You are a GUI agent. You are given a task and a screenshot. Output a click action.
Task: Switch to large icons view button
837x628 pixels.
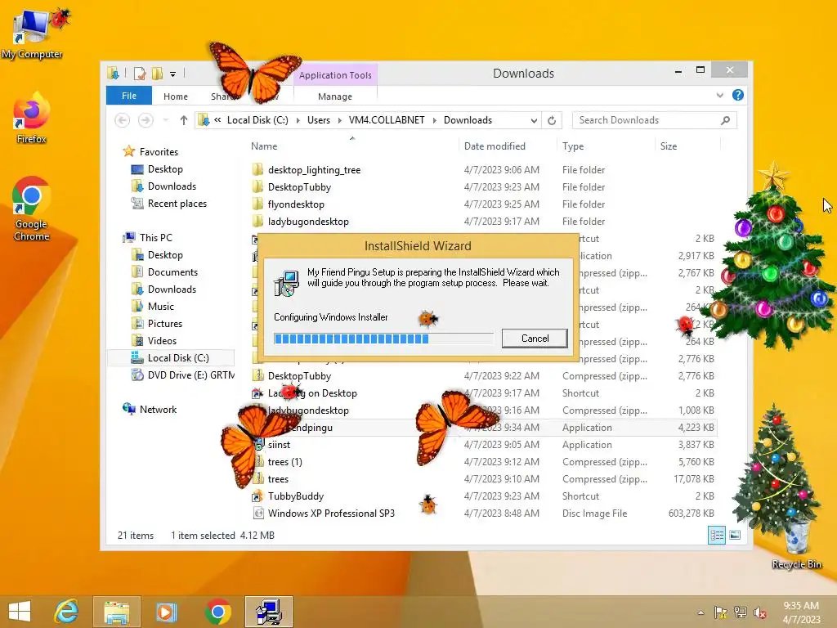[x=735, y=535]
